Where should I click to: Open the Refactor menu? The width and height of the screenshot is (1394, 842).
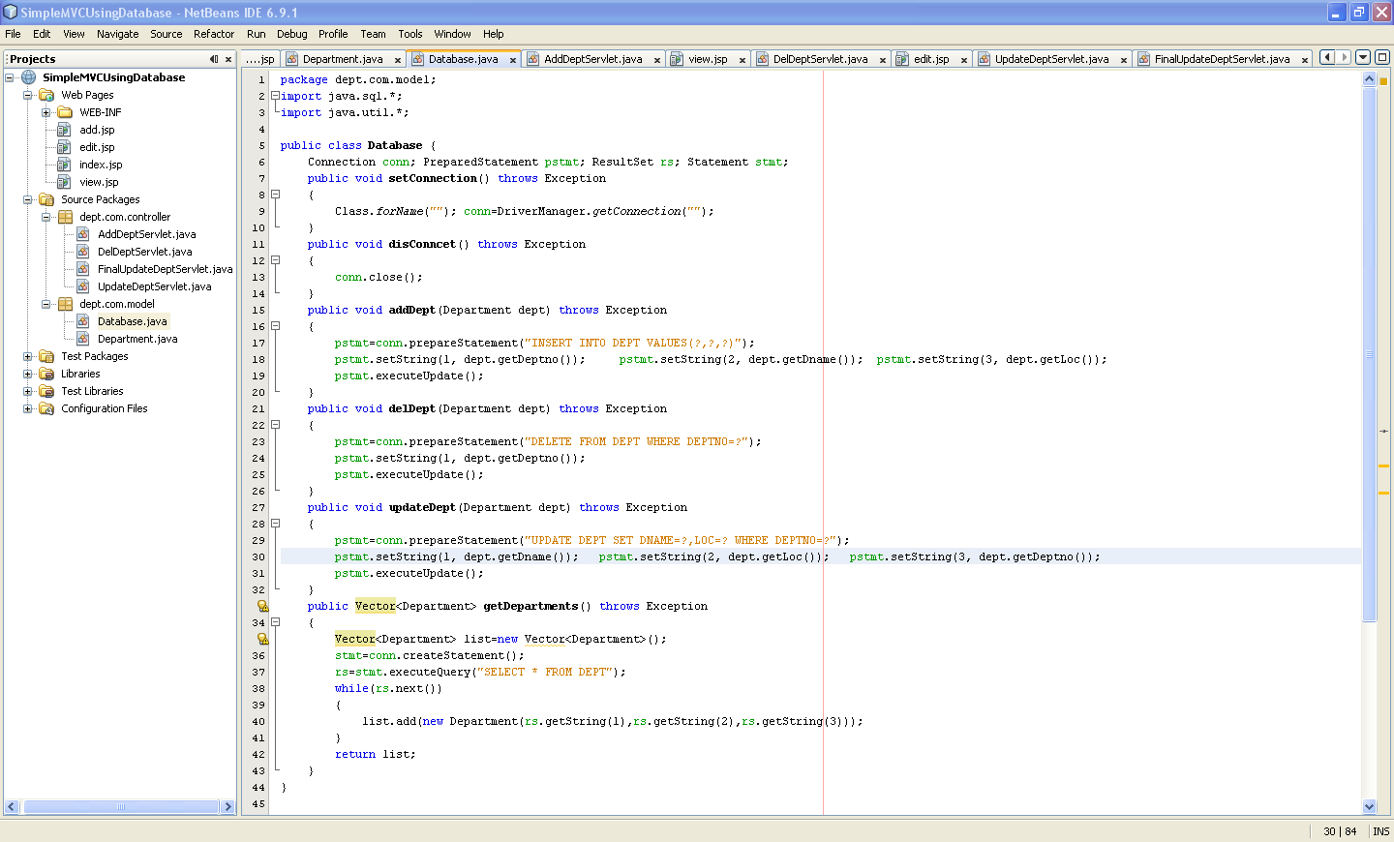point(214,34)
